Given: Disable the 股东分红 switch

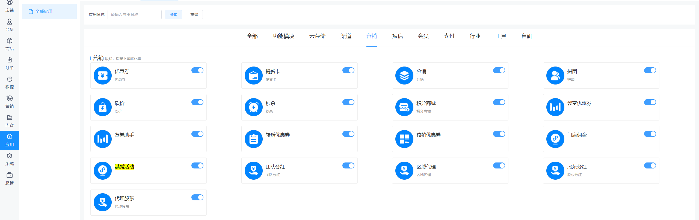Looking at the screenshot, I should click(x=650, y=165).
